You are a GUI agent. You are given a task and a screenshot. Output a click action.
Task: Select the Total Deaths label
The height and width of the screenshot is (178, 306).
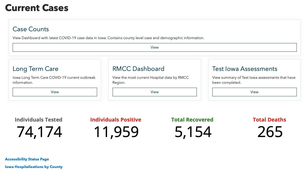coord(269,119)
